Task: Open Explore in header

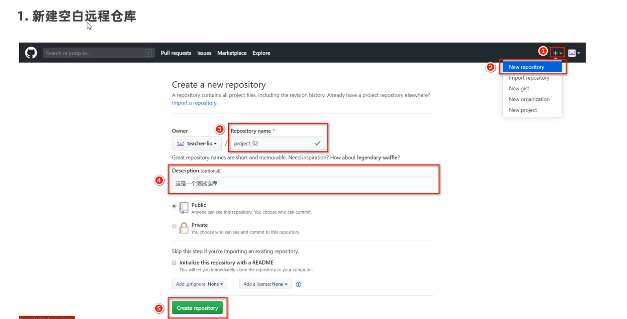Action: 261,53
